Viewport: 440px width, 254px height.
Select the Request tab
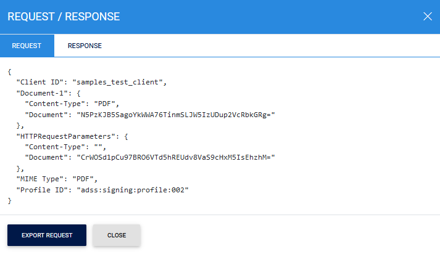point(27,46)
